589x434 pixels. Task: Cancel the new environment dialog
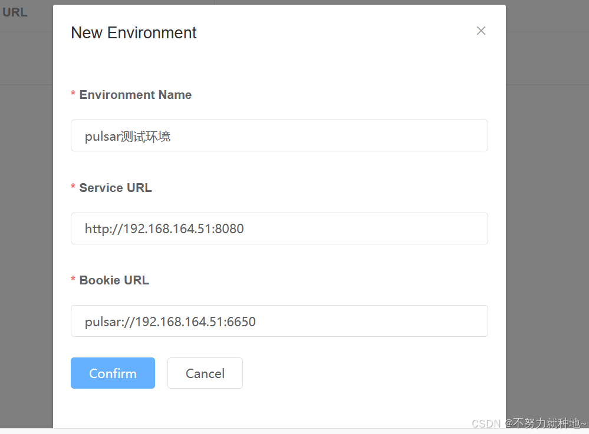point(205,373)
